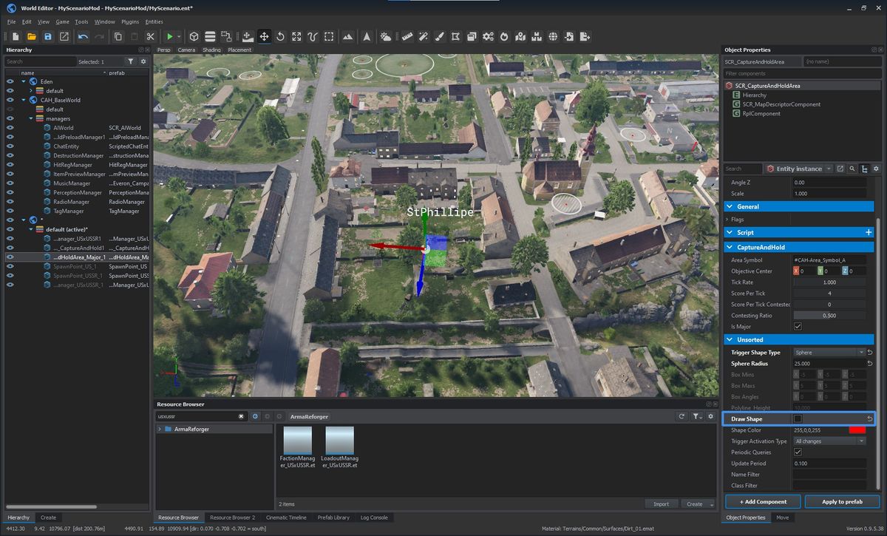Open the Trigger Activation Type dropdown
The image size is (887, 536).
[829, 441]
